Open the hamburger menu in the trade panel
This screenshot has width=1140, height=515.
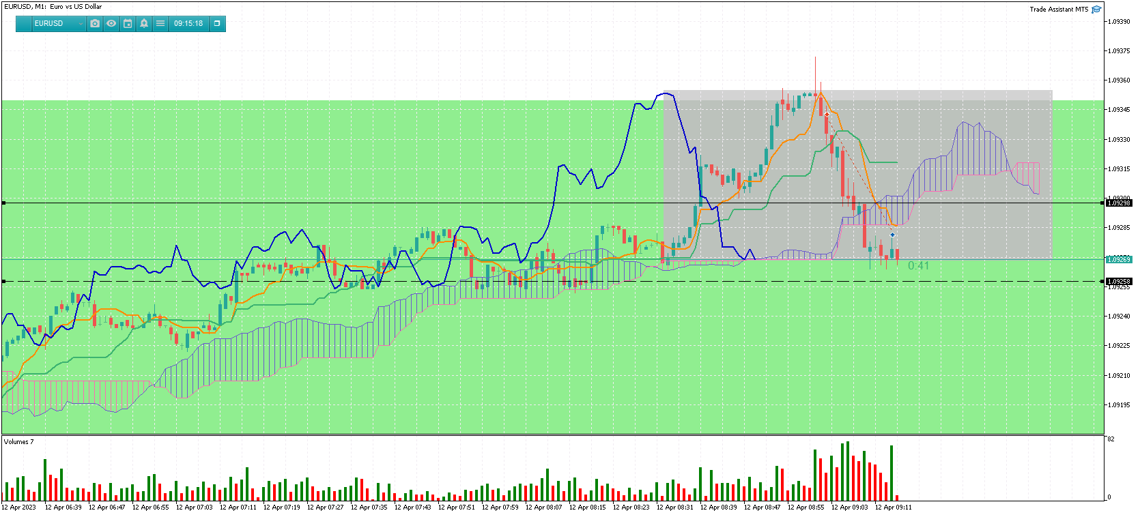pyautogui.click(x=160, y=23)
